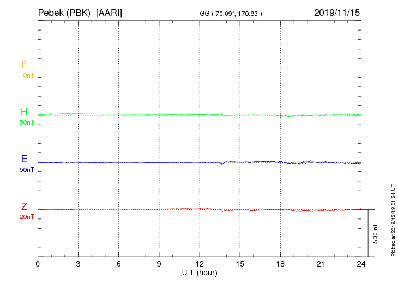Click the blue -50nT baseline label

26,170
